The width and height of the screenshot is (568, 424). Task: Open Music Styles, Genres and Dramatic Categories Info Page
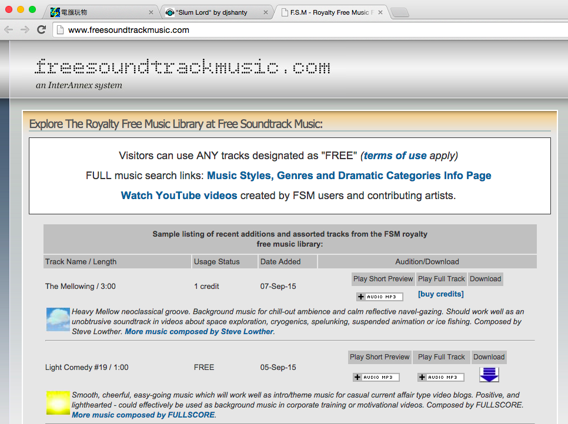tap(349, 176)
